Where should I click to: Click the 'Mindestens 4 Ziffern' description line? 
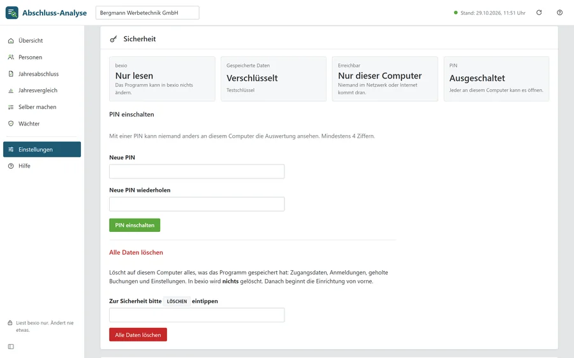coord(242,136)
